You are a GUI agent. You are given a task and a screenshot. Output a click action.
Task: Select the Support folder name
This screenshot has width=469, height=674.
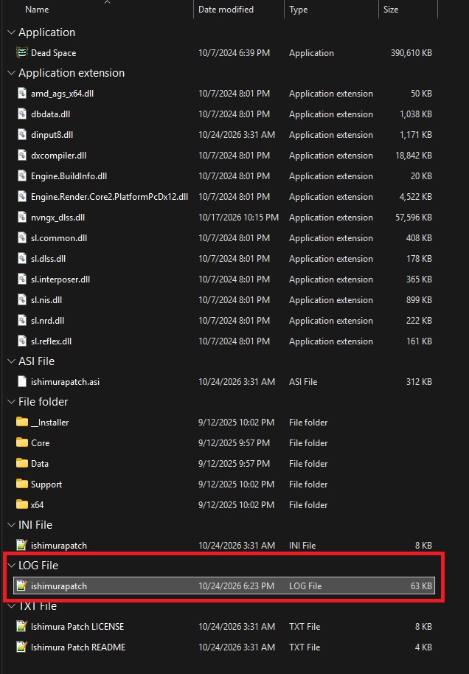tap(46, 484)
